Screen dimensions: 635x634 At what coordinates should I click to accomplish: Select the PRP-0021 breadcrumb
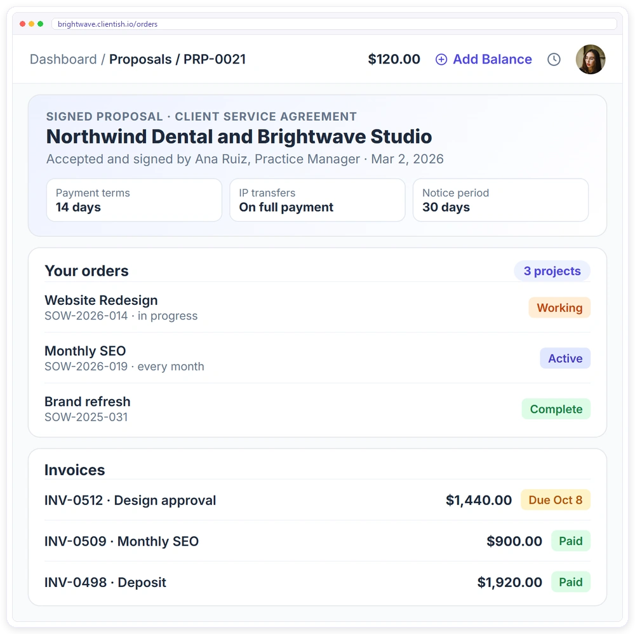(215, 60)
